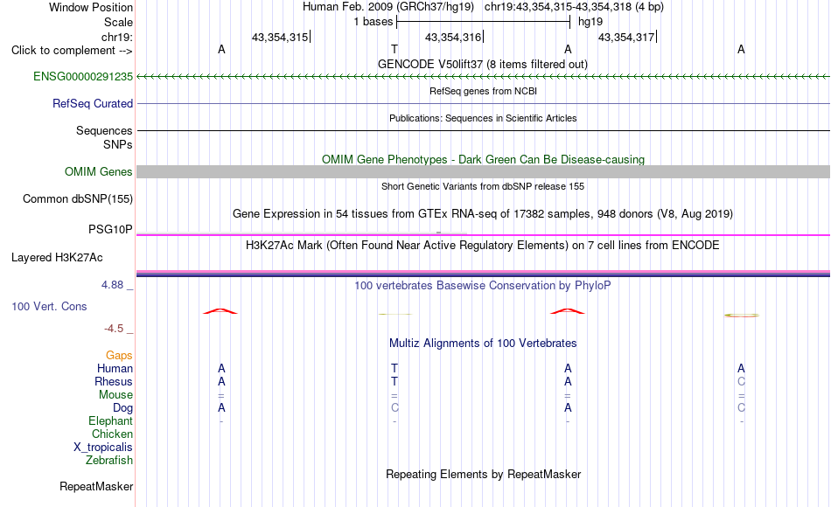Open Repeating Elements by RepeatMasker title
831x507 pixels.
point(483,474)
